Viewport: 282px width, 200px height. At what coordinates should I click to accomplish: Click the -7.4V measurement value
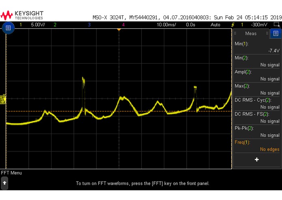click(274, 51)
